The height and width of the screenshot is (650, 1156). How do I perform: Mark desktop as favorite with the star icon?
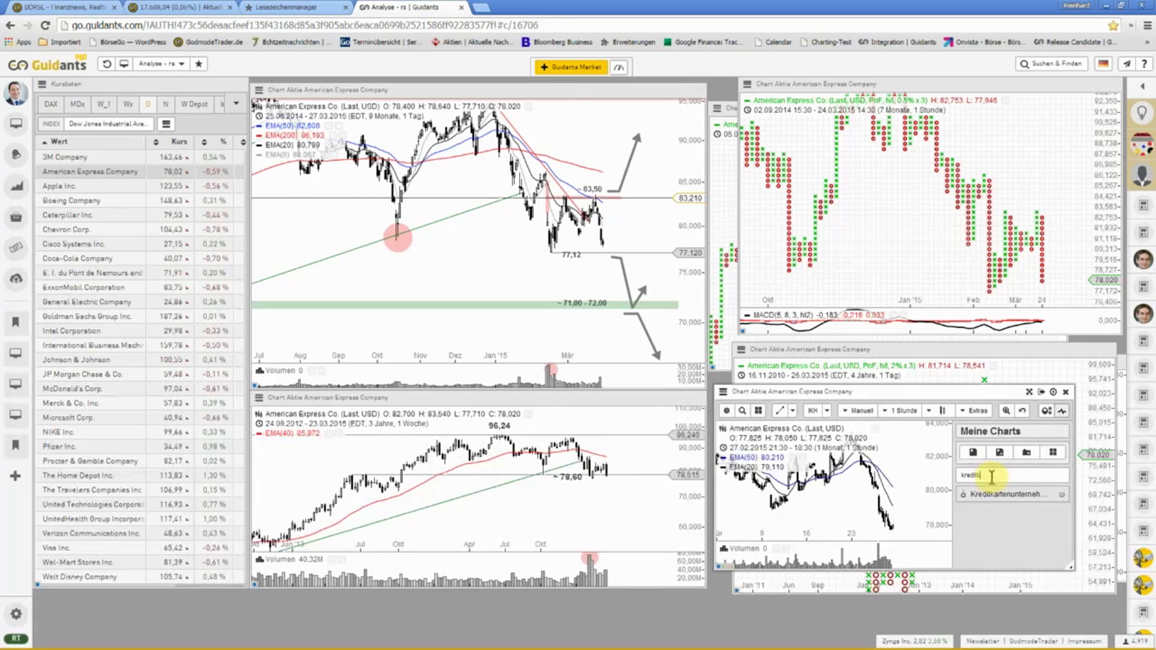(198, 64)
